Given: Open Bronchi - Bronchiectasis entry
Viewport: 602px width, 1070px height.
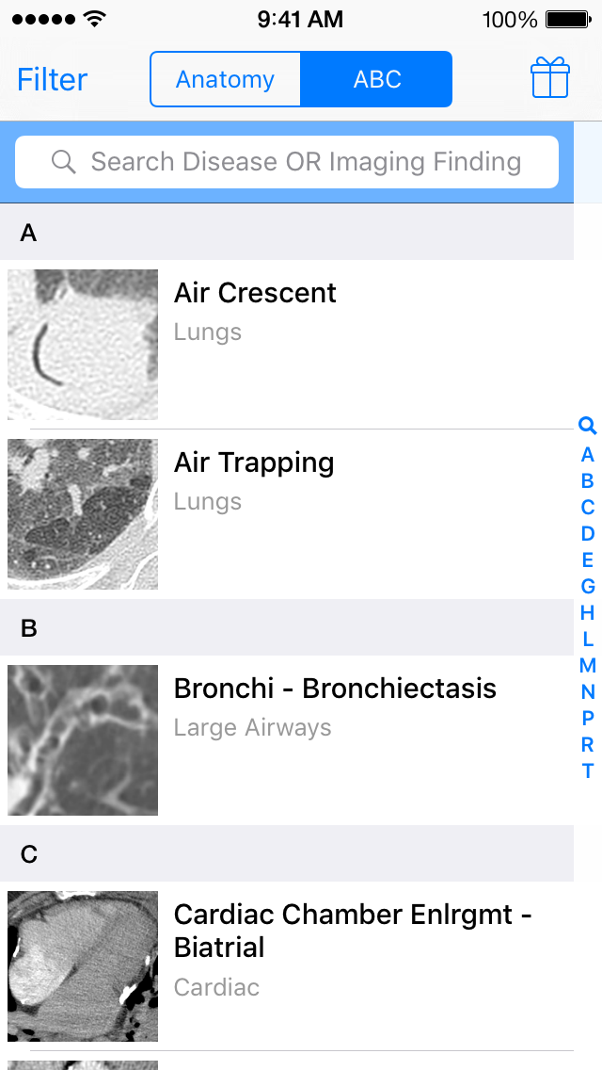Looking at the screenshot, I should 335,689.
